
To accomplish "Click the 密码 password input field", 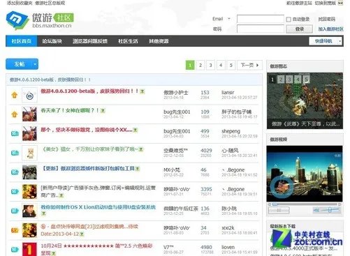I will [260, 29].
